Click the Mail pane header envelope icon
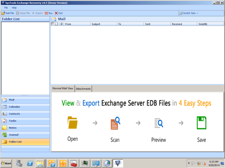This screenshot has width=225, height=168. (54, 19)
